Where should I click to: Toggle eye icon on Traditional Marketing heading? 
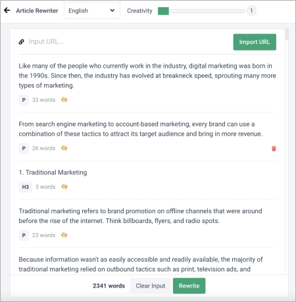64,187
